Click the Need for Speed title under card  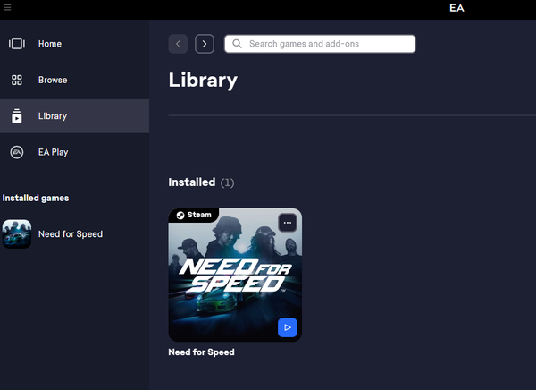click(x=201, y=352)
